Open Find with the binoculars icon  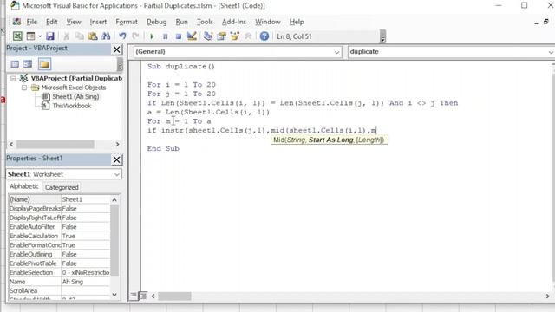pyautogui.click(x=106, y=36)
